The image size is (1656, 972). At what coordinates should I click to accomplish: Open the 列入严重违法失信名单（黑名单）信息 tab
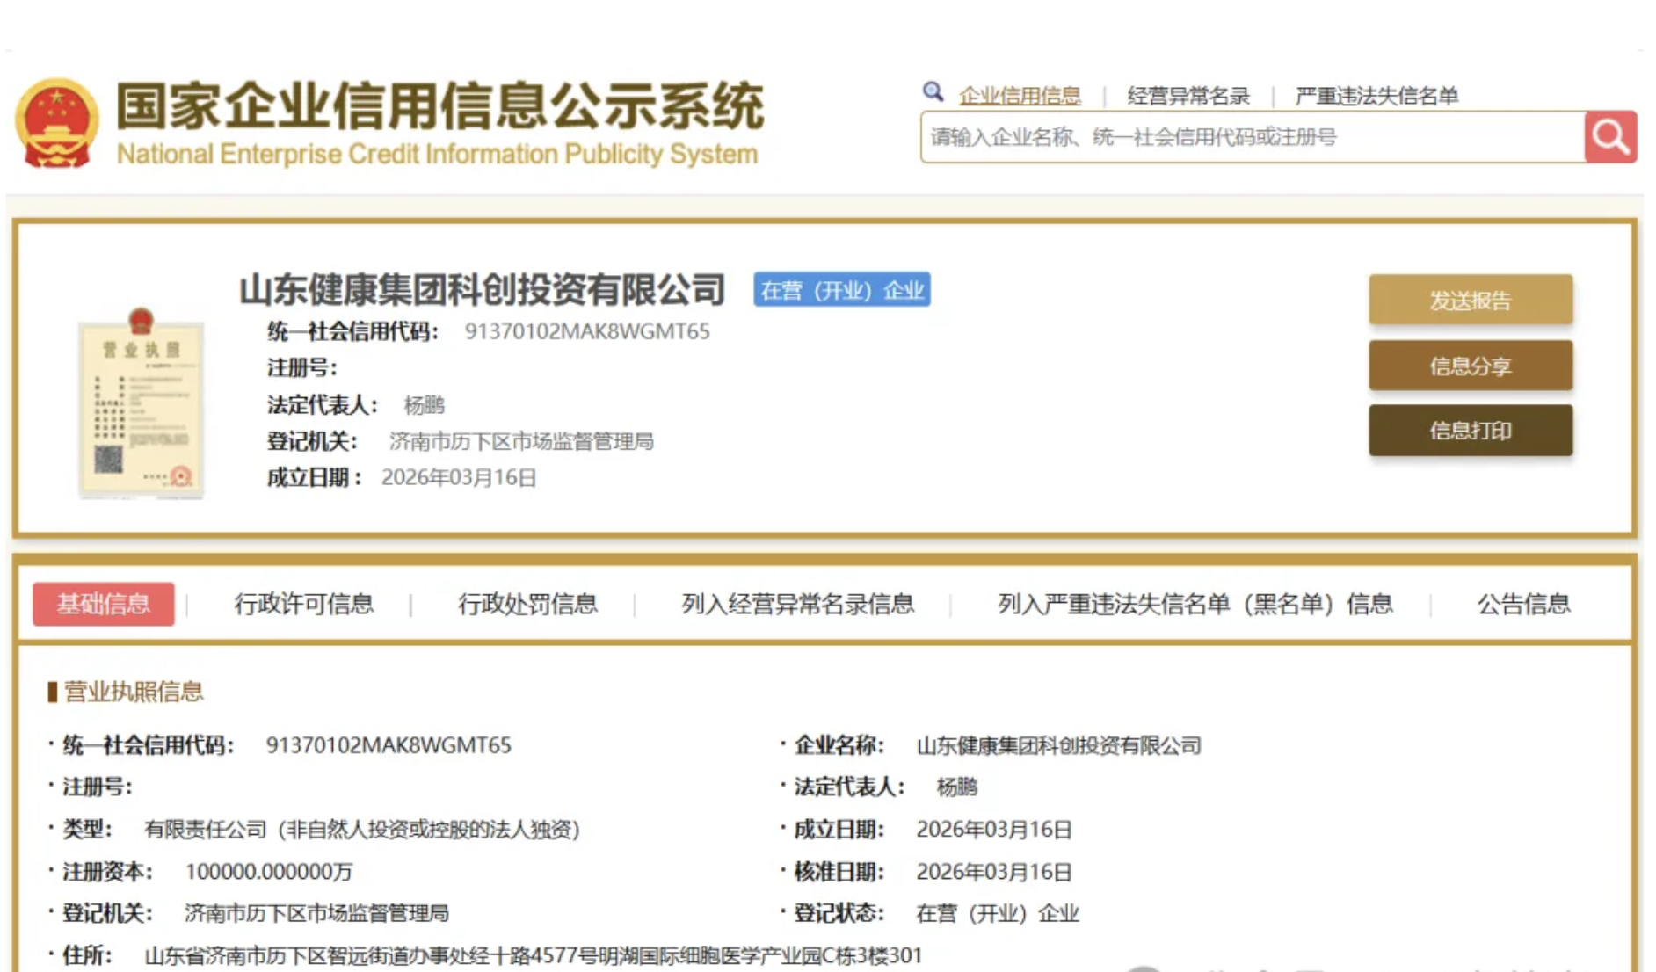tap(1195, 604)
